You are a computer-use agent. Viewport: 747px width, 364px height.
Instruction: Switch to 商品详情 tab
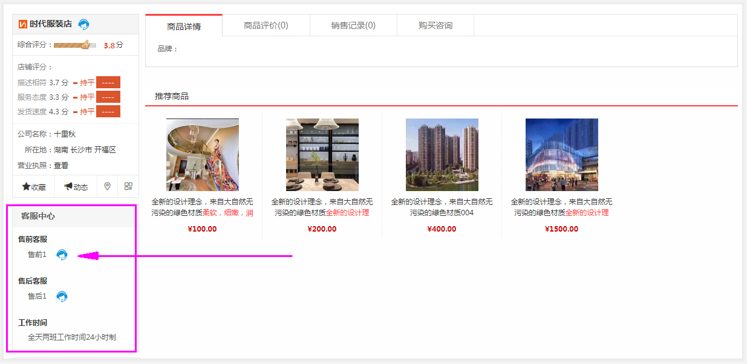[x=184, y=26]
